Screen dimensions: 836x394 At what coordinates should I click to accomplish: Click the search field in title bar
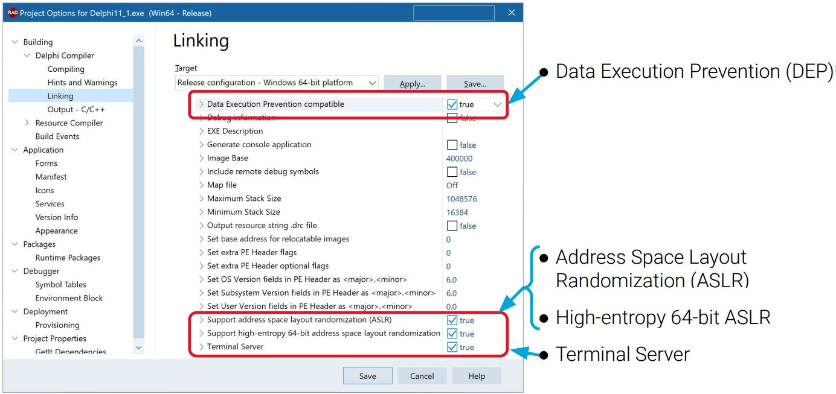click(x=454, y=13)
